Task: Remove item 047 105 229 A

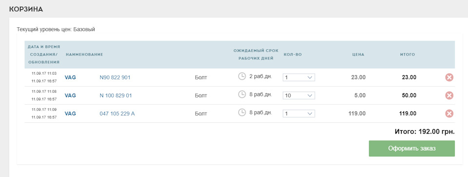Action: pos(449,114)
